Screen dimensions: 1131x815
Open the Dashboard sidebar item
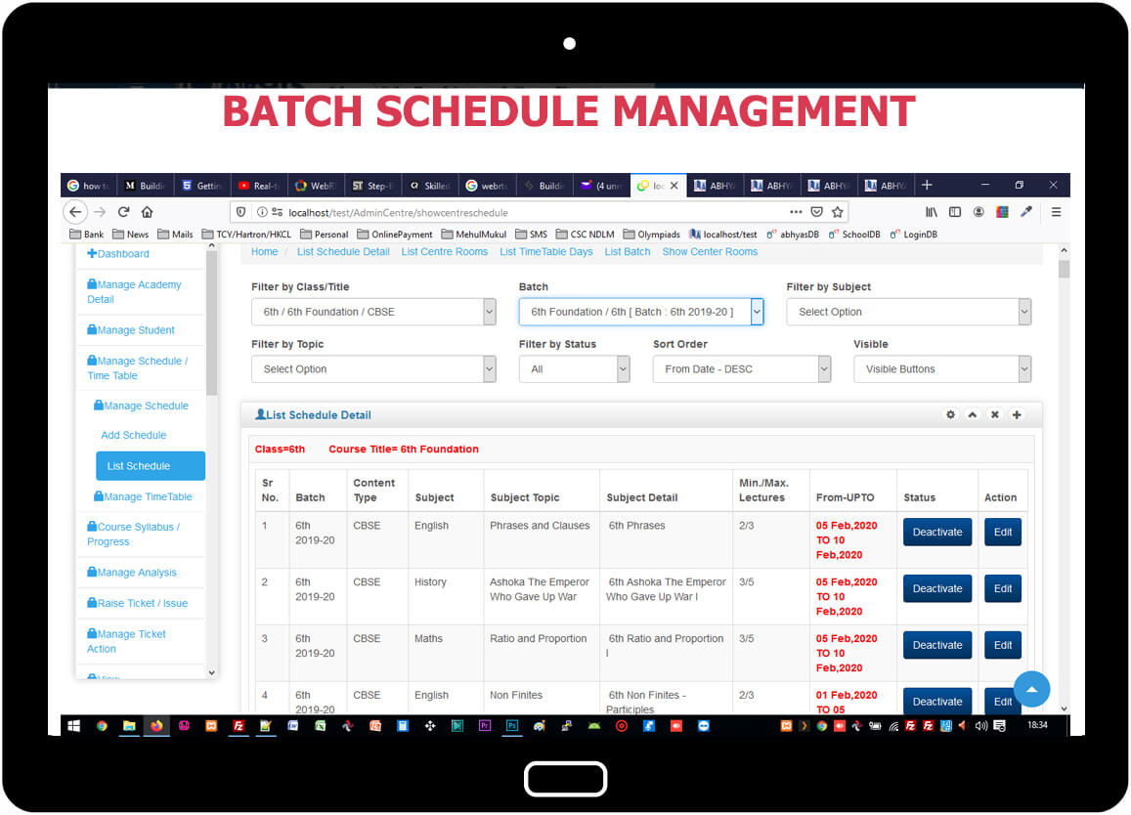tap(118, 253)
